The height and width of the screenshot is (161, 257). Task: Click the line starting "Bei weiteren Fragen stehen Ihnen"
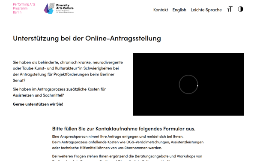click(x=127, y=156)
